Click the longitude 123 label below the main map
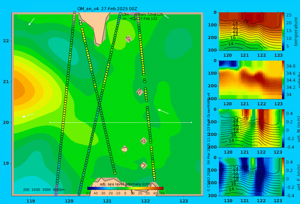Screen dimensions: 300x204 coord(184,201)
